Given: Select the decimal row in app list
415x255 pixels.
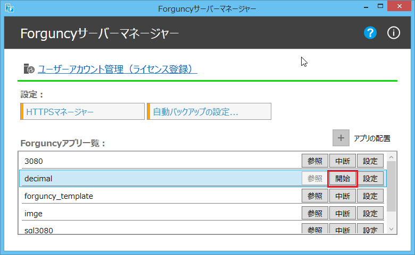Looking at the screenshot, I should pyautogui.click(x=203, y=179).
